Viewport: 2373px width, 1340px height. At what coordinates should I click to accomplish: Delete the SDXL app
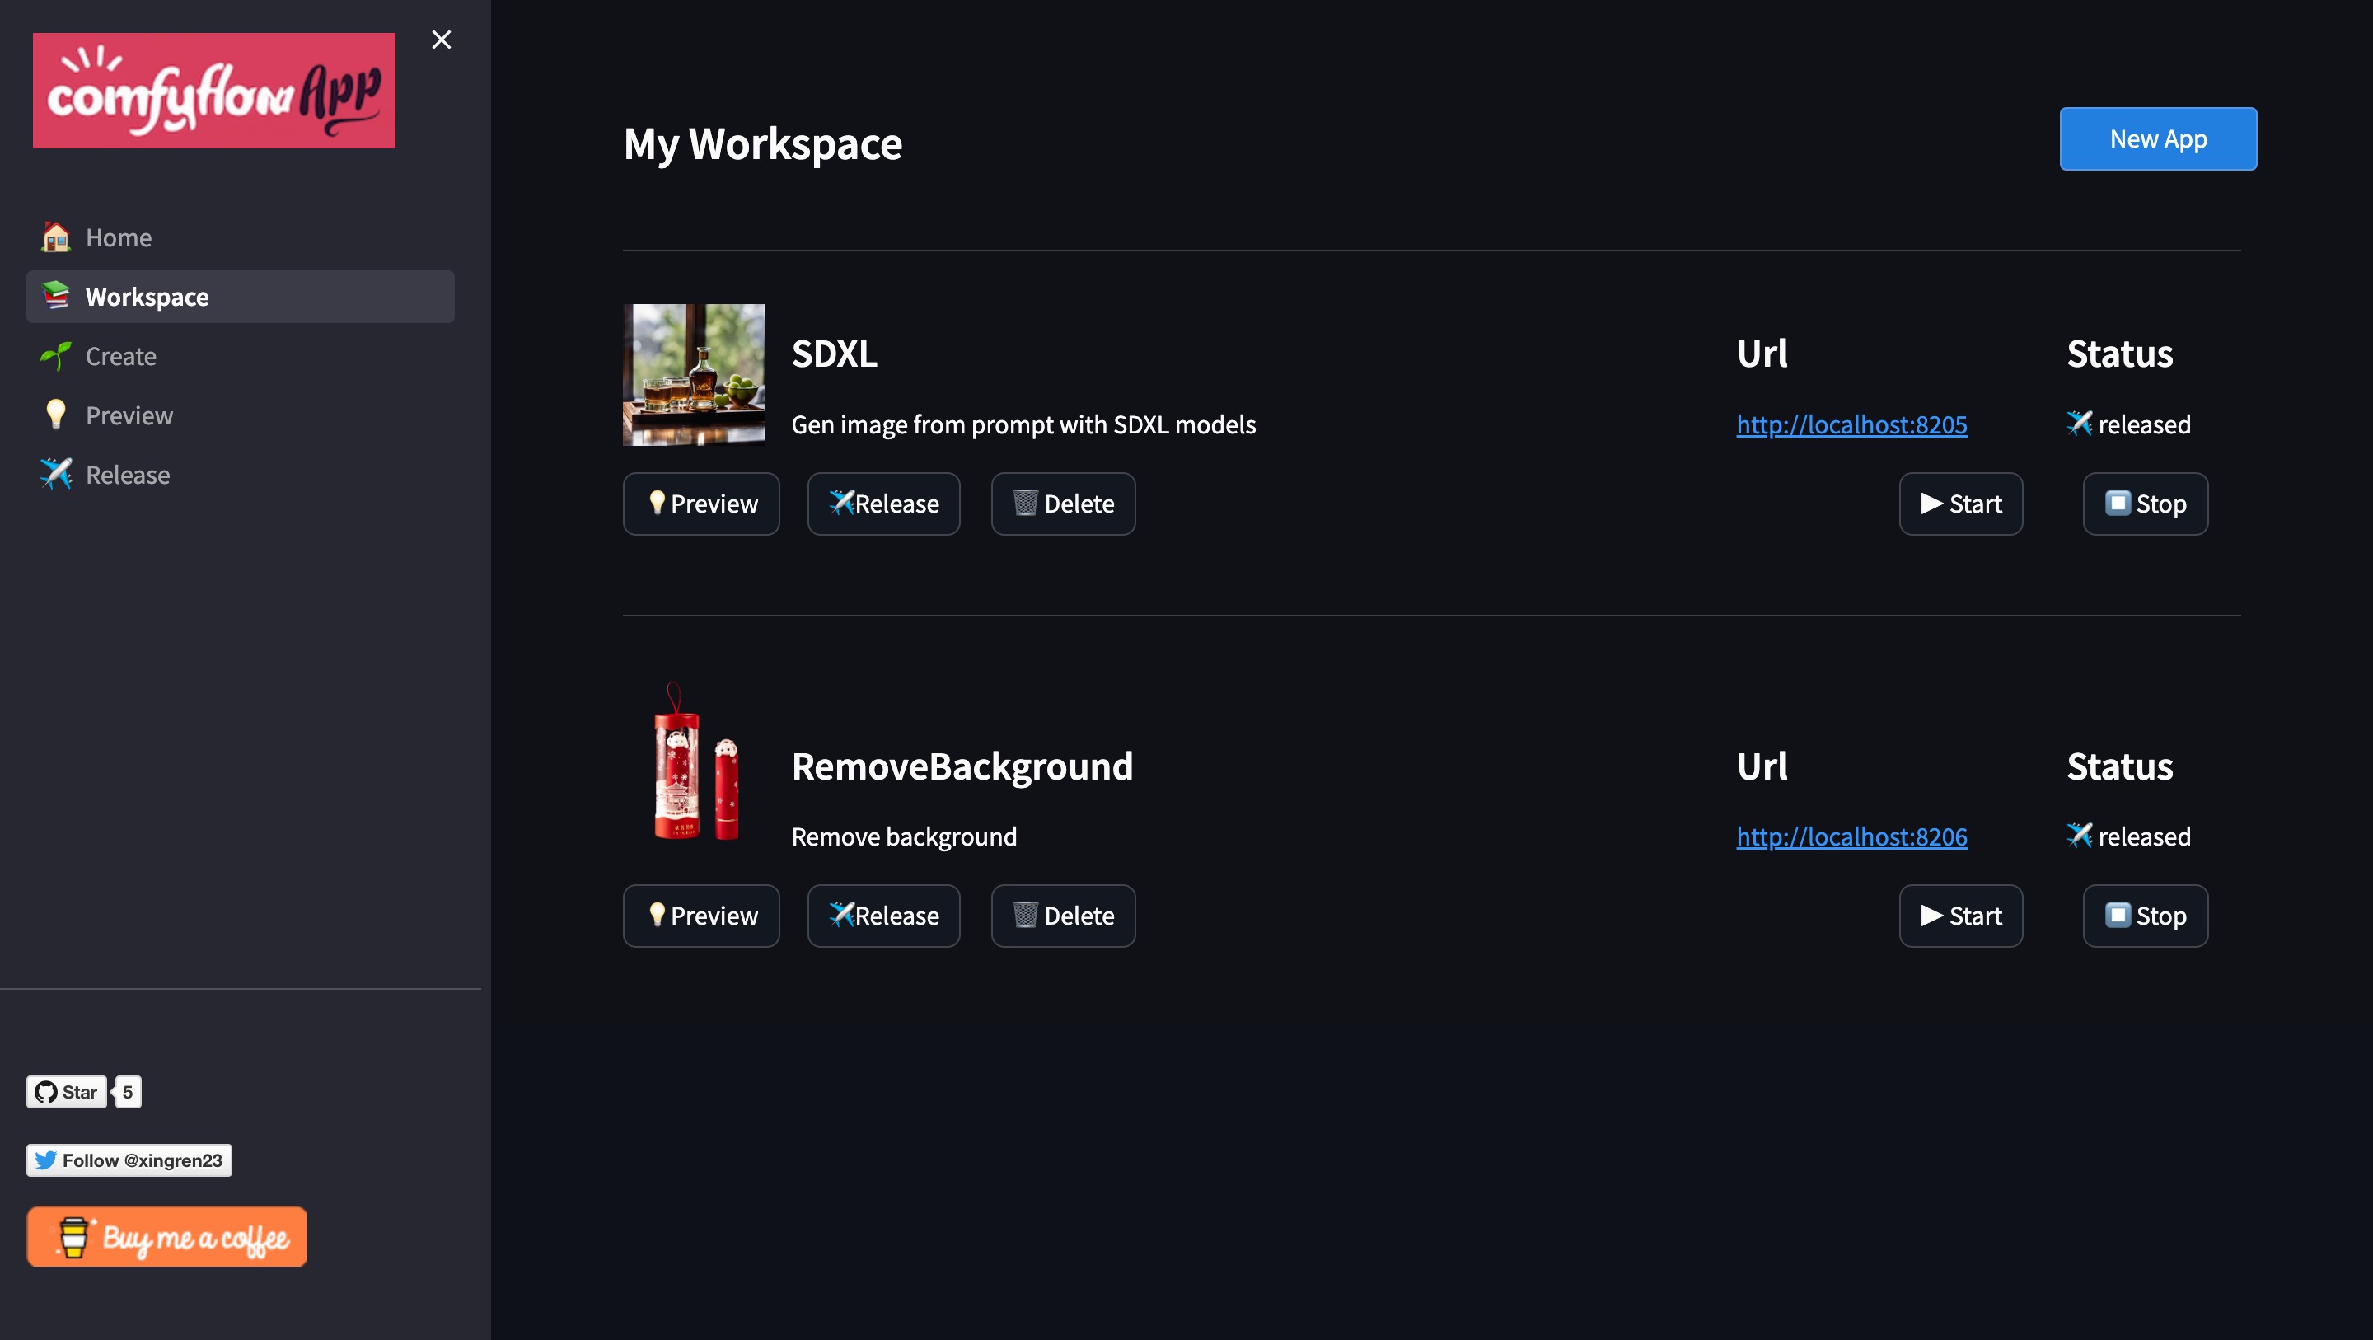[1063, 504]
